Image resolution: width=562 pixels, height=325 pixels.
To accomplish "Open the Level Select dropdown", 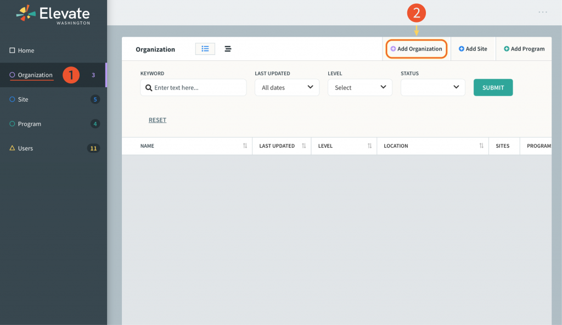I will (360, 87).
